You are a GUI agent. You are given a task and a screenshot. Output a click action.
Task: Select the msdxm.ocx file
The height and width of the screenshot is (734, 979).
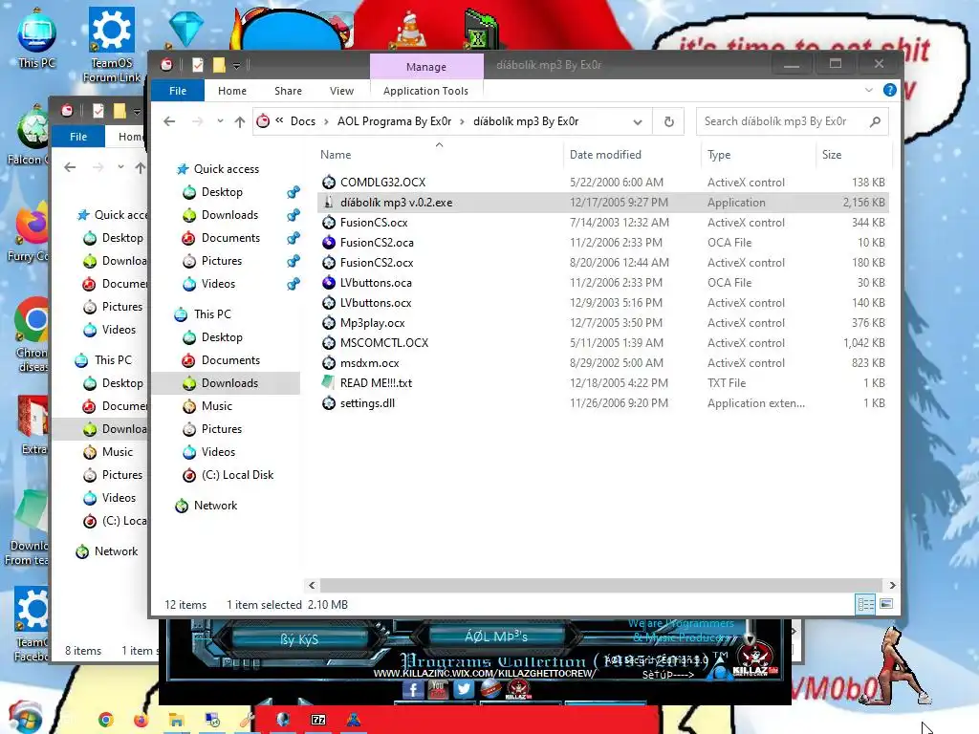click(602, 362)
